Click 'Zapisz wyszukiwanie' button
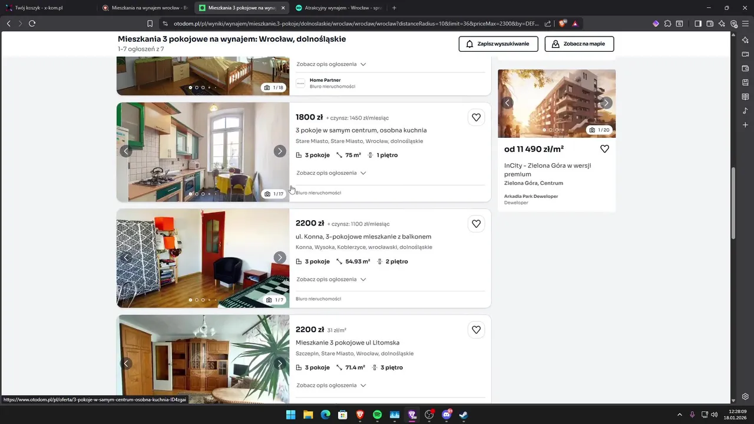754x424 pixels. coord(498,44)
